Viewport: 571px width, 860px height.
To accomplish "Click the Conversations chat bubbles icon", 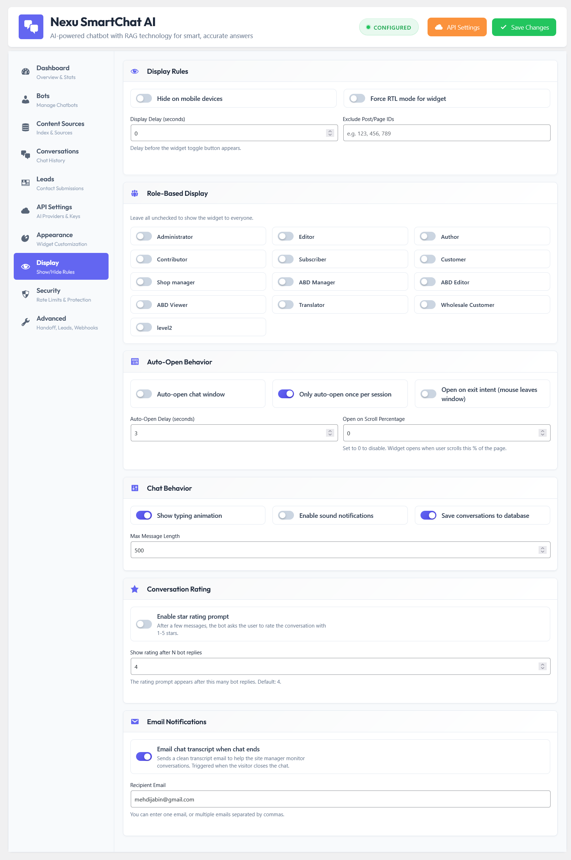I will coord(25,155).
